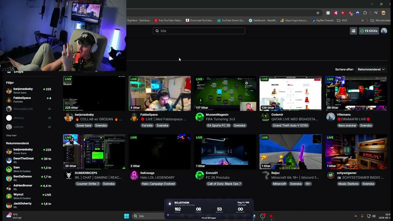Open the YouTube Shorts Downloader bookmark

231,21
